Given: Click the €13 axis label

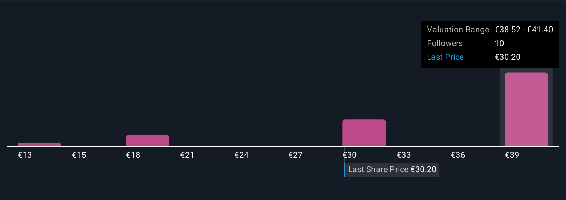Looking at the screenshot, I should [25, 155].
